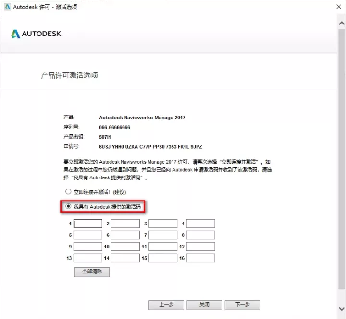The width and height of the screenshot is (346, 319).
Task: Focus activation code field 5
Action: [x=88, y=235]
